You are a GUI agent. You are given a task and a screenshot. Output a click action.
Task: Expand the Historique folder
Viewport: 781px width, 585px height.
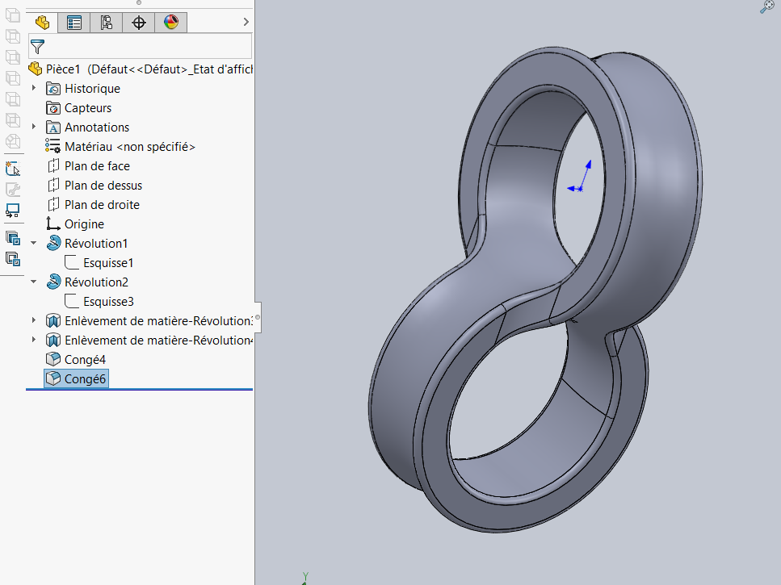click(34, 88)
